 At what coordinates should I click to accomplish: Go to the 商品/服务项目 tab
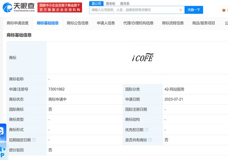(x=203, y=23)
